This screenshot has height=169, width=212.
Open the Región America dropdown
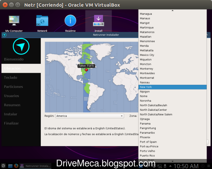89,116
